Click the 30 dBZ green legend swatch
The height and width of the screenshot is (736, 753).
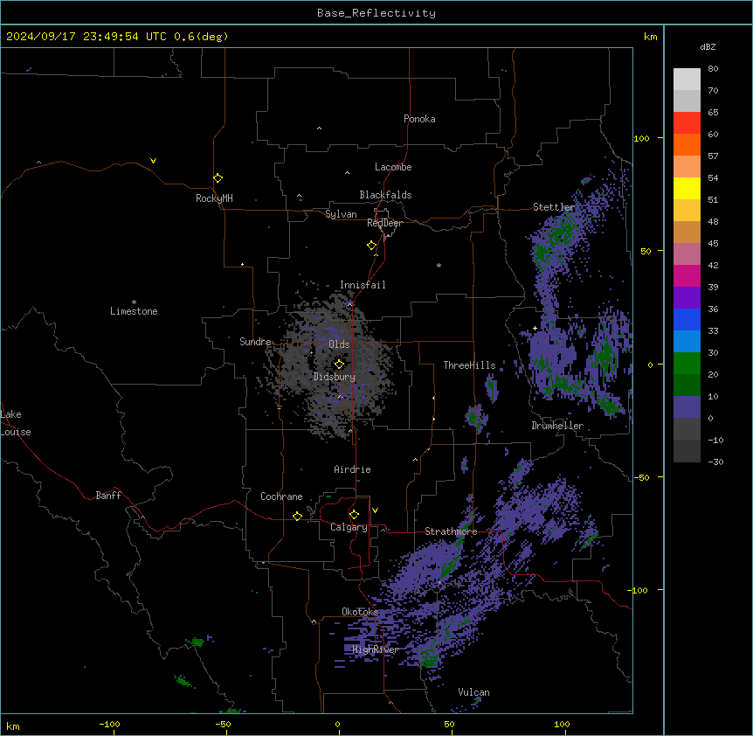687,364
